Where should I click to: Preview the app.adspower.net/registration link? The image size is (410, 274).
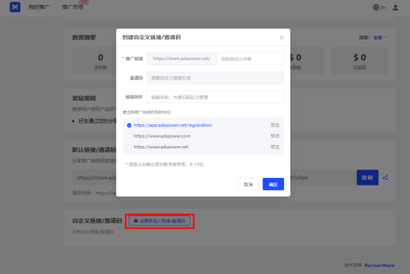click(275, 125)
